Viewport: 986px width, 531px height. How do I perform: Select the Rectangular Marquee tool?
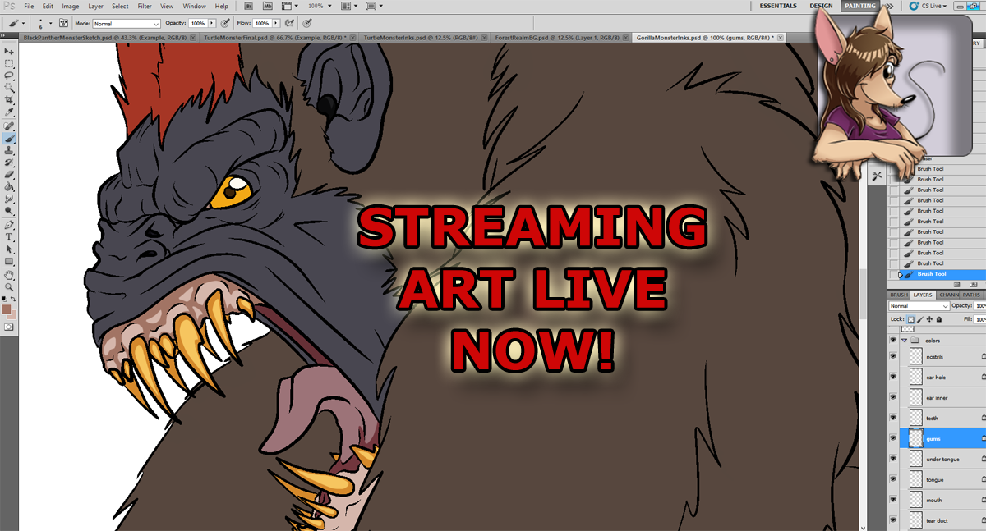point(9,63)
